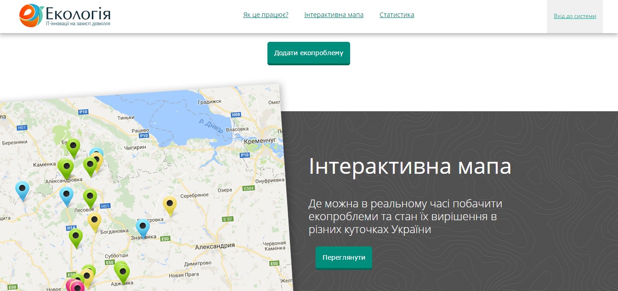
Task: Click the 'Інтерактивна мапа' large heading
Action: [x=410, y=166]
